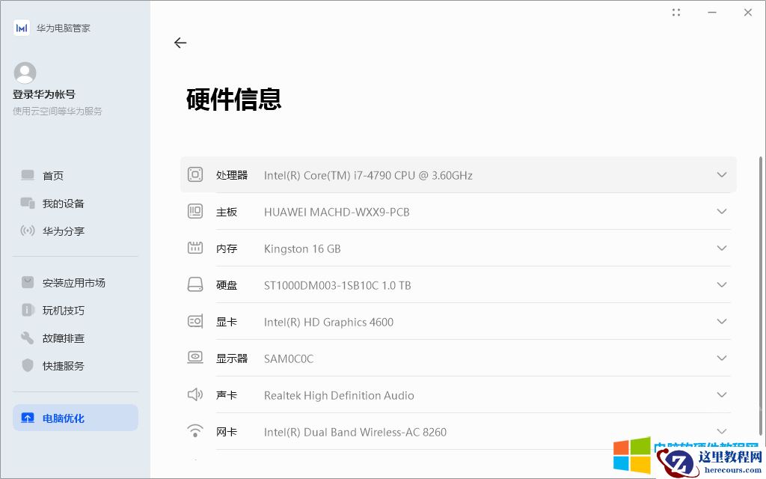Click 登录华为帐号 to sign in

pyautogui.click(x=43, y=94)
